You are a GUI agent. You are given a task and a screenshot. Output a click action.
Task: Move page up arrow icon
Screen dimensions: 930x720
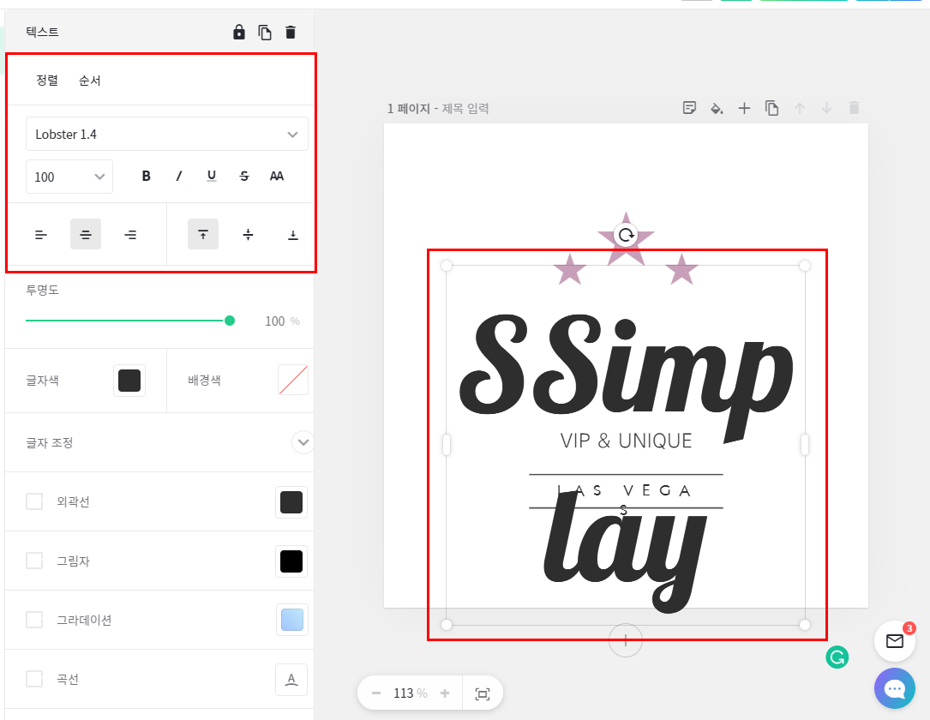pos(800,108)
